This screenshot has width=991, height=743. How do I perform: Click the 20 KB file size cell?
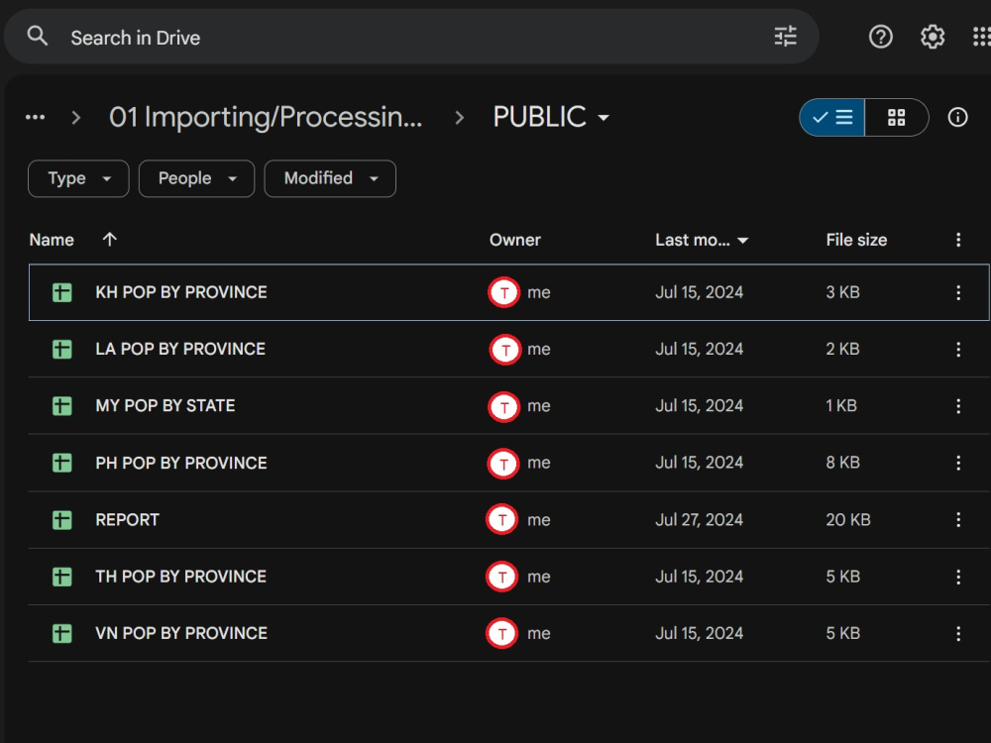click(x=848, y=520)
